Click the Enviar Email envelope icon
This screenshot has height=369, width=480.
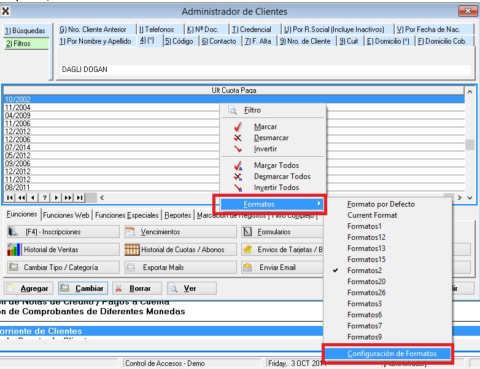(x=247, y=268)
